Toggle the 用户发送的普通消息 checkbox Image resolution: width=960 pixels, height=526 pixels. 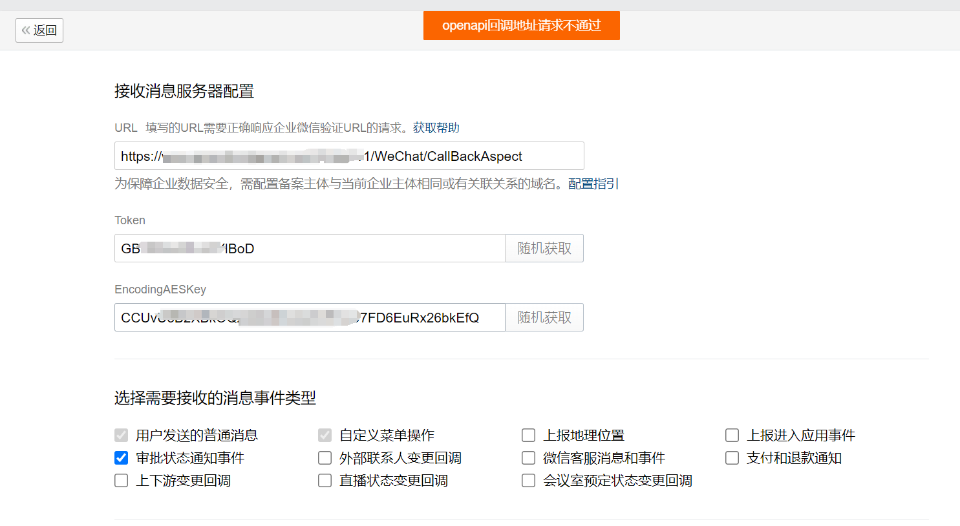coord(122,436)
